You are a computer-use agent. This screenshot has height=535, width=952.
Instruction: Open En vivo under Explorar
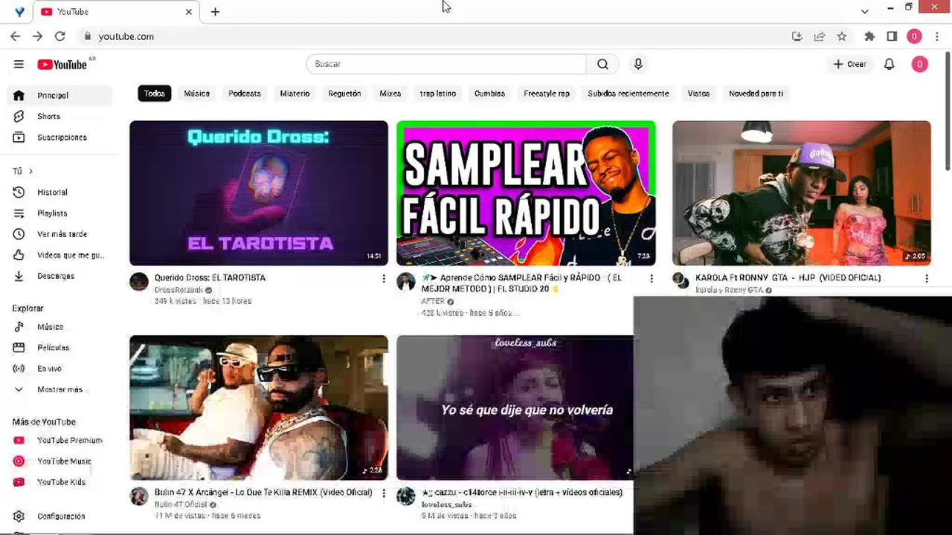click(x=59, y=369)
